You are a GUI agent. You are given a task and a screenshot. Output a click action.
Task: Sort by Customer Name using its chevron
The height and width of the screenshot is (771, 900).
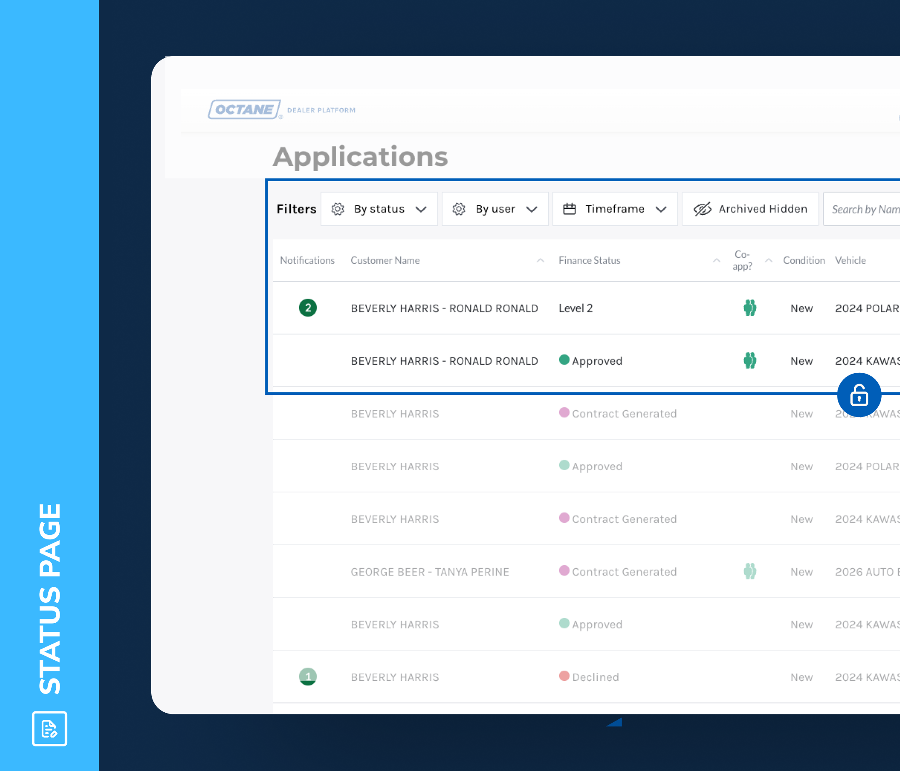tap(540, 261)
